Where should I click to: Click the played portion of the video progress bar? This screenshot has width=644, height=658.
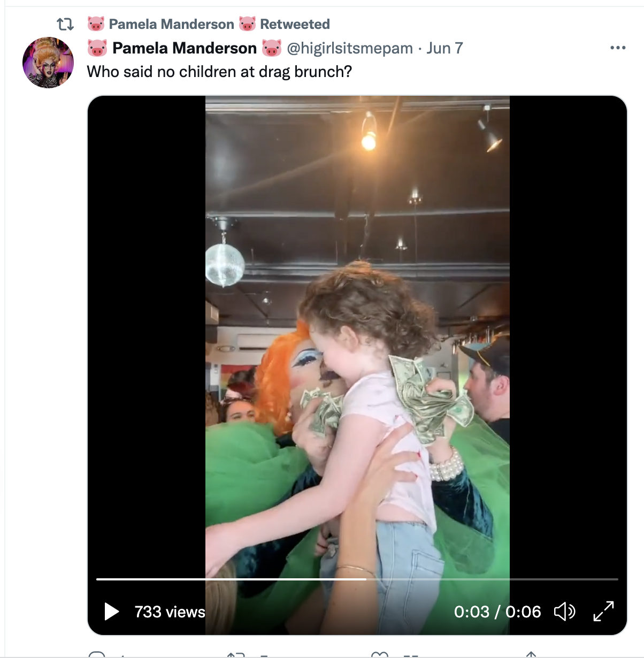(x=230, y=579)
